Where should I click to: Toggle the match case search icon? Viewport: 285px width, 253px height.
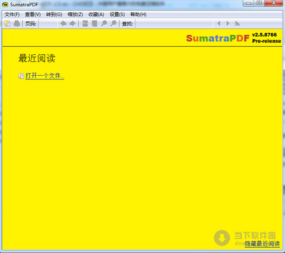pos(237,24)
